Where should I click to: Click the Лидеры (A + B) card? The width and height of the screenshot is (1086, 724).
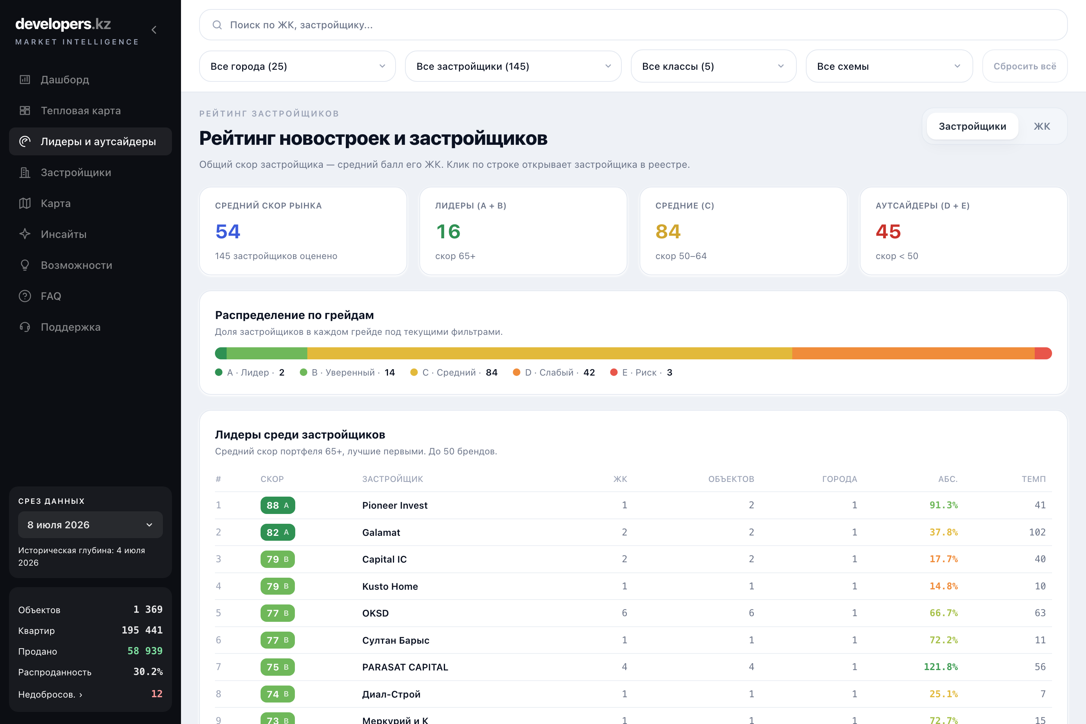point(523,231)
